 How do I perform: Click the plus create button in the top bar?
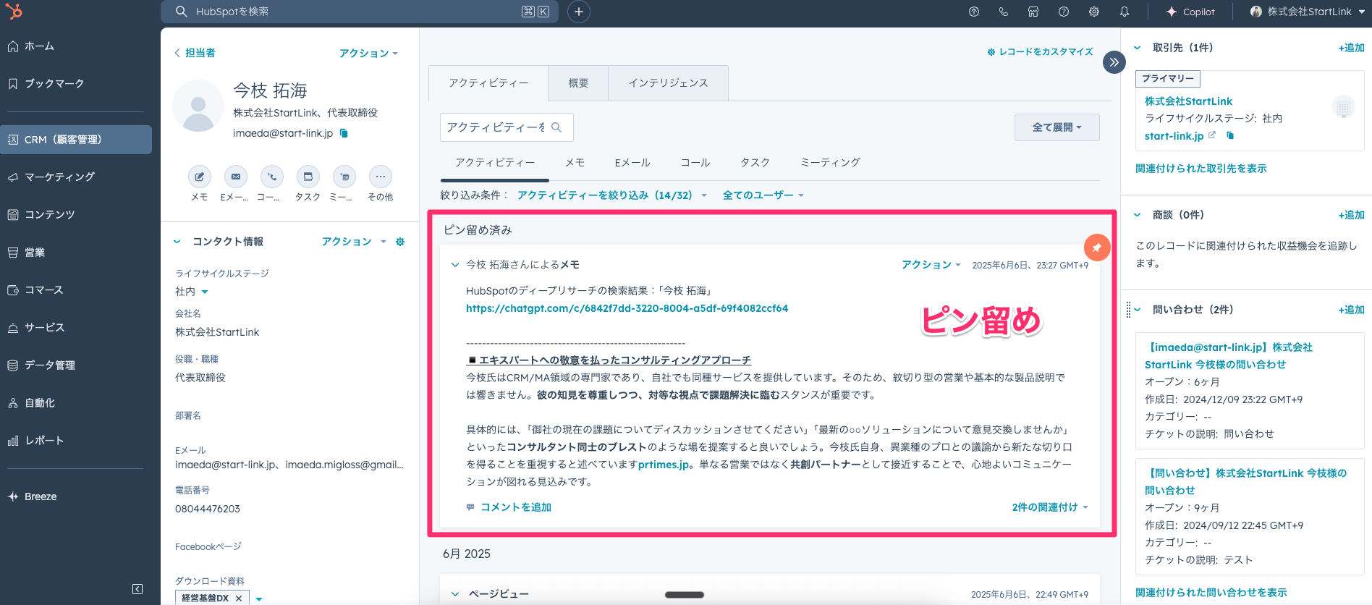[579, 12]
